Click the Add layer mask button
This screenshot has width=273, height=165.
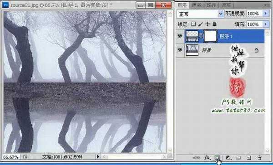coord(217,158)
